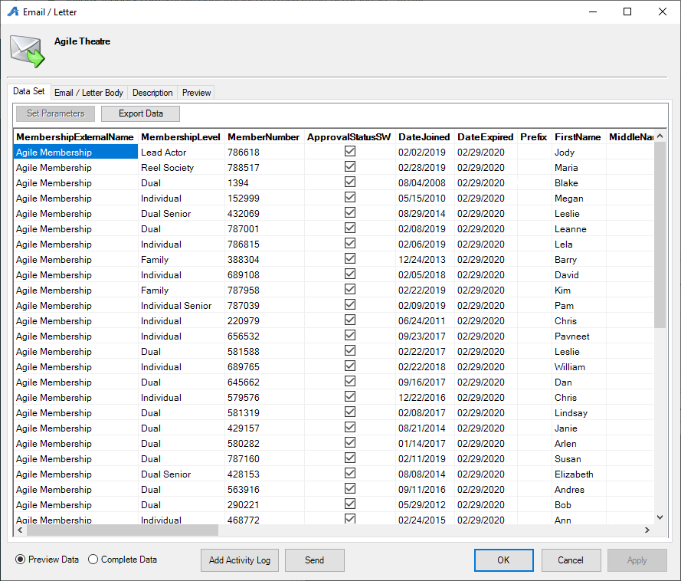
Task: Click the Send button
Action: click(x=314, y=560)
